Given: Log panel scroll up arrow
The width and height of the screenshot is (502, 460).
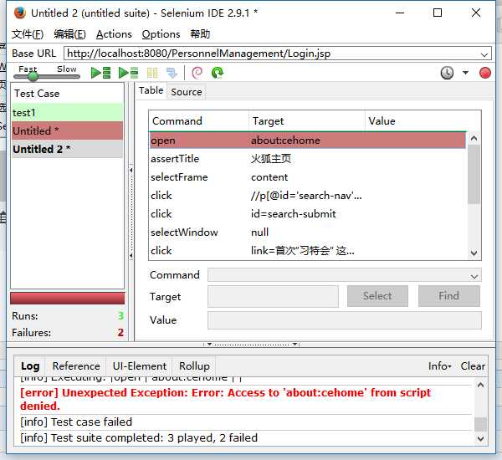Looking at the screenshot, I should click(480, 385).
